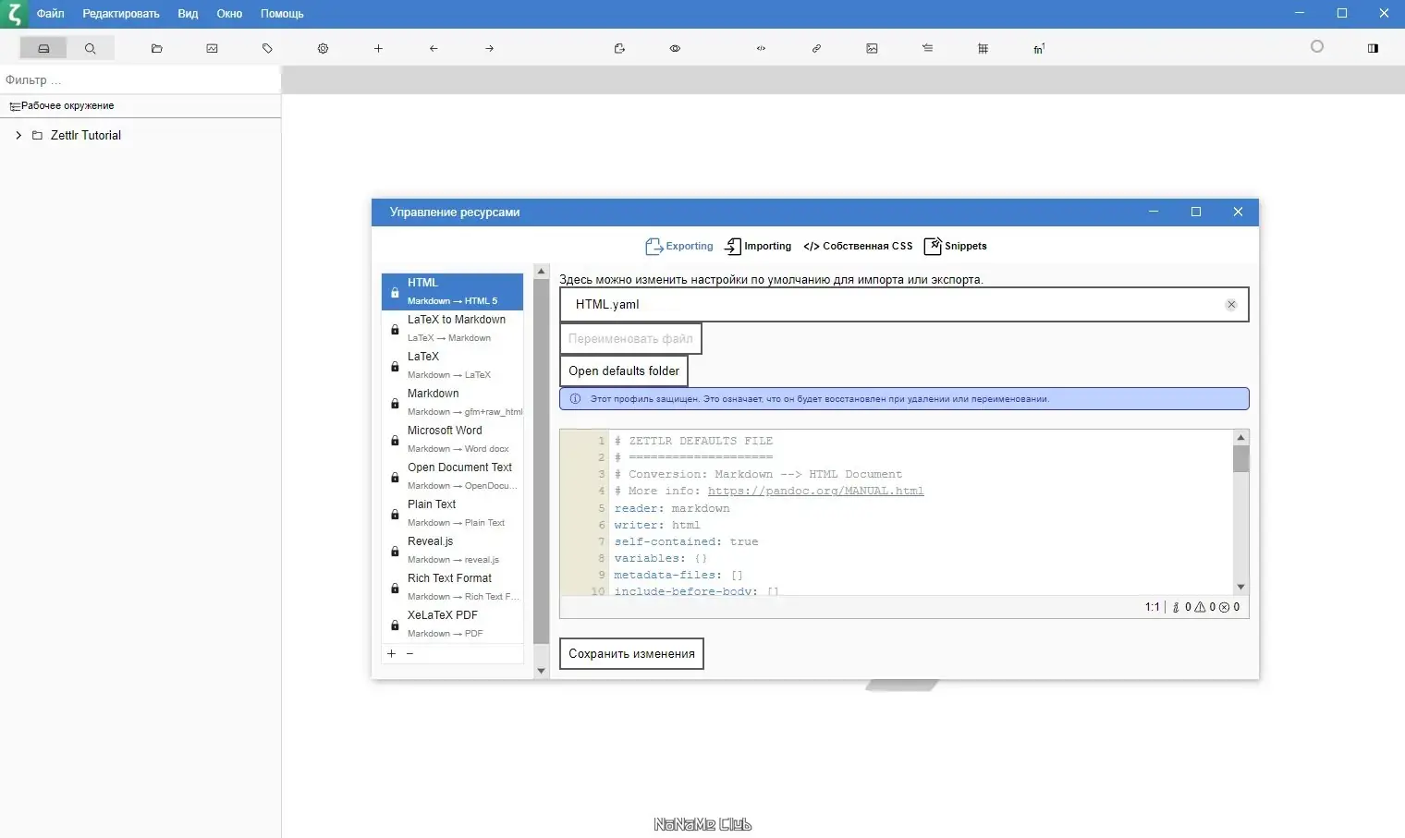
Task: Maximize the Управление ресурсами dialog
Action: click(1196, 212)
